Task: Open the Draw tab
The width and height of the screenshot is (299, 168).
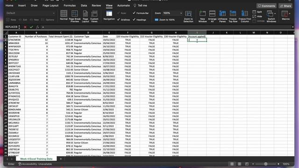Action: pos(34,6)
